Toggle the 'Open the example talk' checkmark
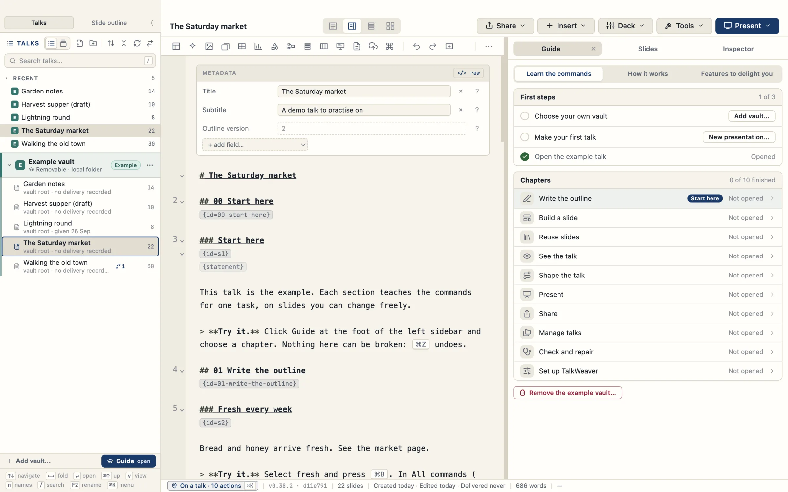Screen dimensions: 788x492 (525, 157)
